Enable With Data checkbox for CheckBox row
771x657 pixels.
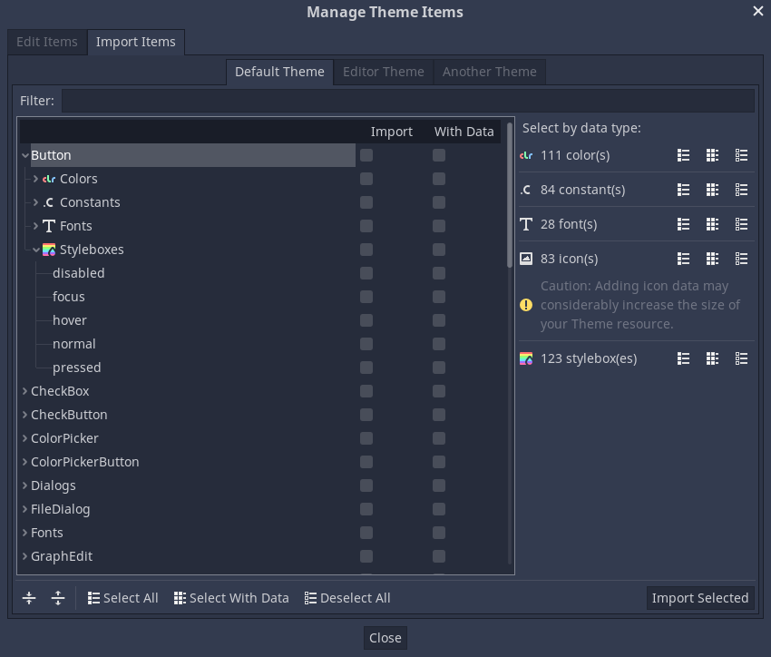tap(439, 391)
